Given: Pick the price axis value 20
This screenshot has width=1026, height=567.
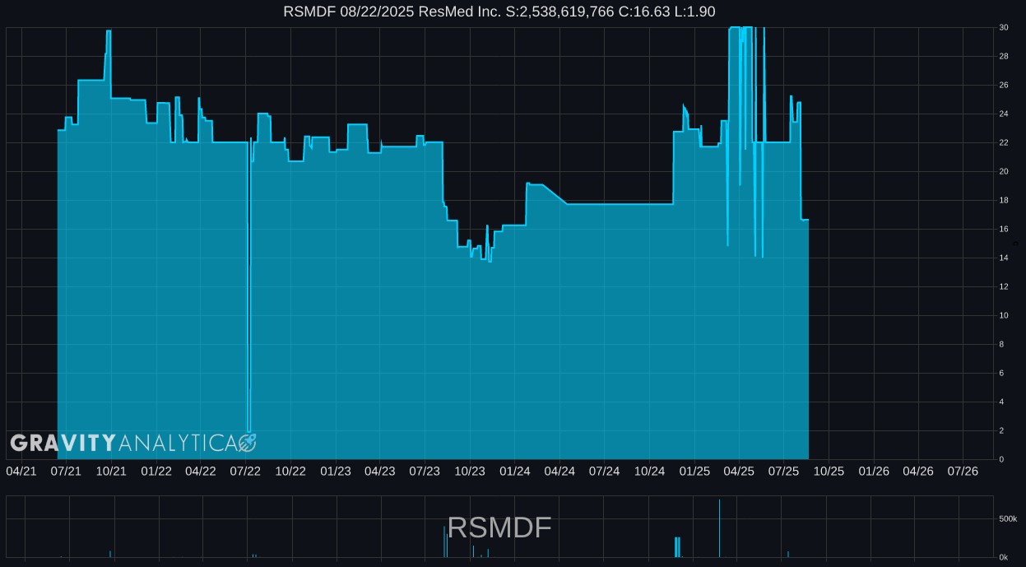Looking at the screenshot, I should tap(1004, 171).
